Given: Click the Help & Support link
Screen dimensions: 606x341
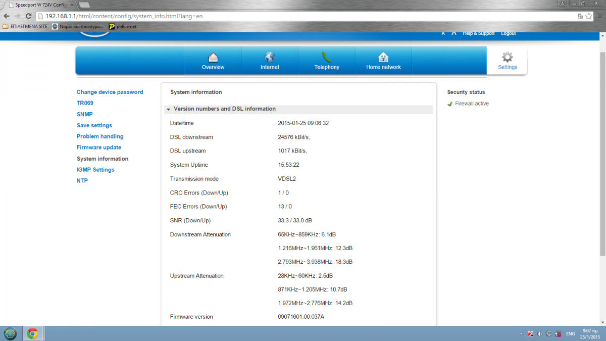Looking at the screenshot, I should click(479, 33).
